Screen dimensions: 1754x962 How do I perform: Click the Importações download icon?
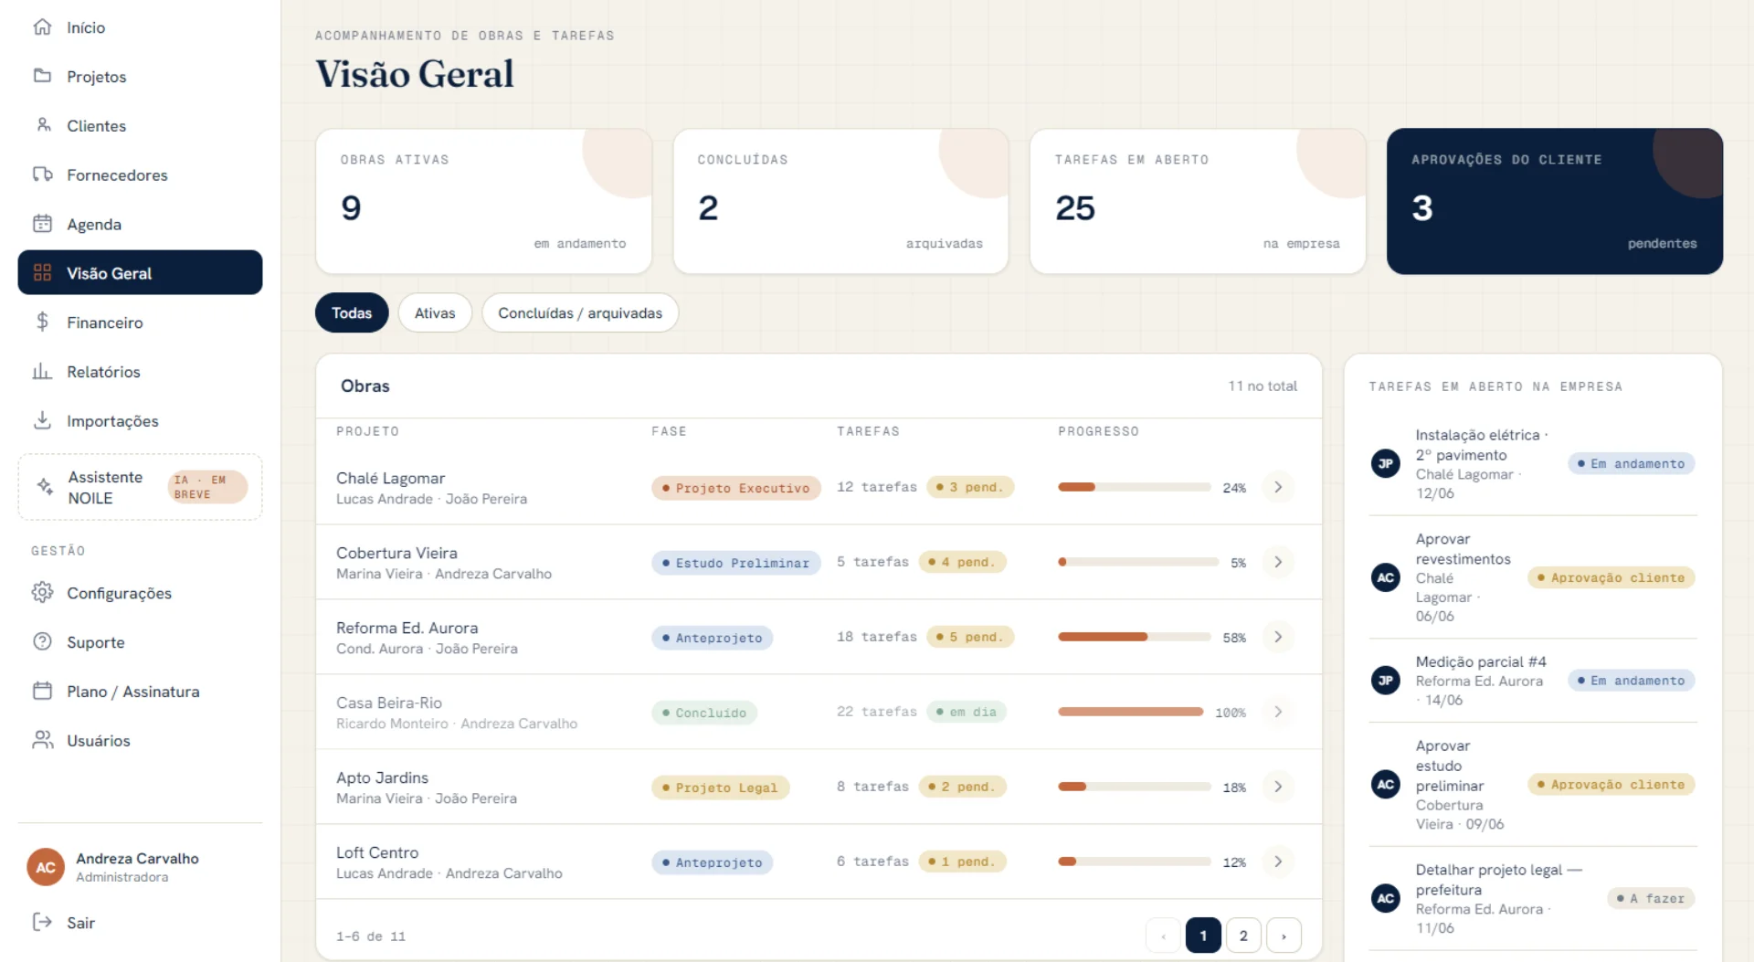click(x=42, y=420)
